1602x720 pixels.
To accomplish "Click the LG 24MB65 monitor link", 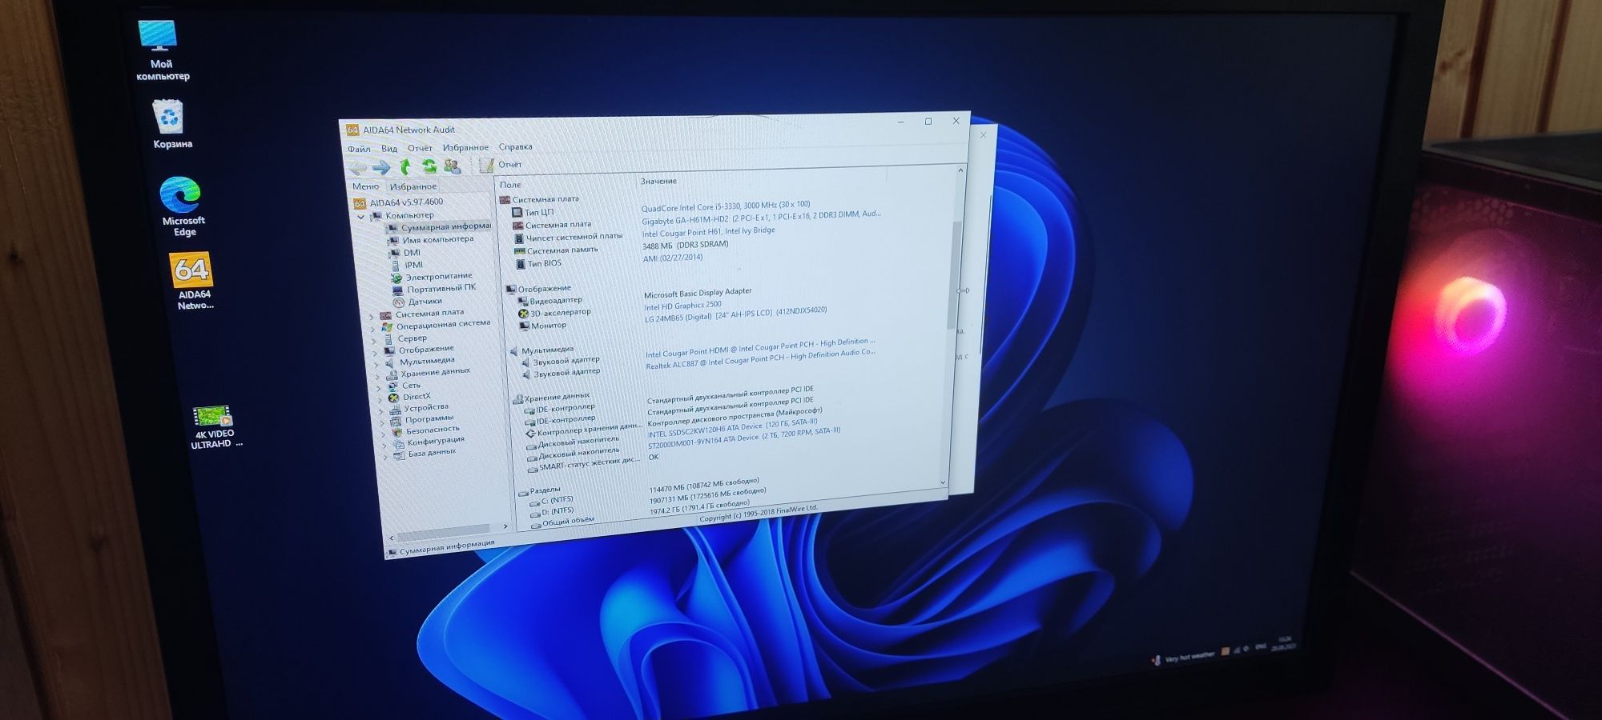I will click(x=735, y=314).
